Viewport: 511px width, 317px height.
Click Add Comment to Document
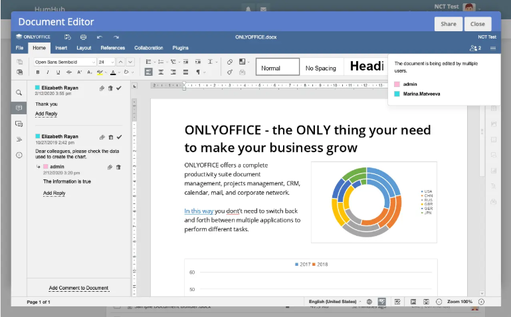click(x=78, y=288)
